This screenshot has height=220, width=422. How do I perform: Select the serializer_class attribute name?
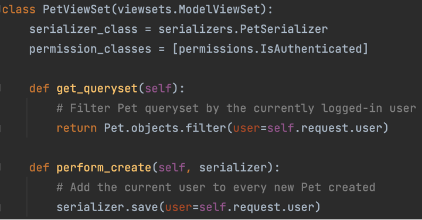pyautogui.click(x=83, y=29)
